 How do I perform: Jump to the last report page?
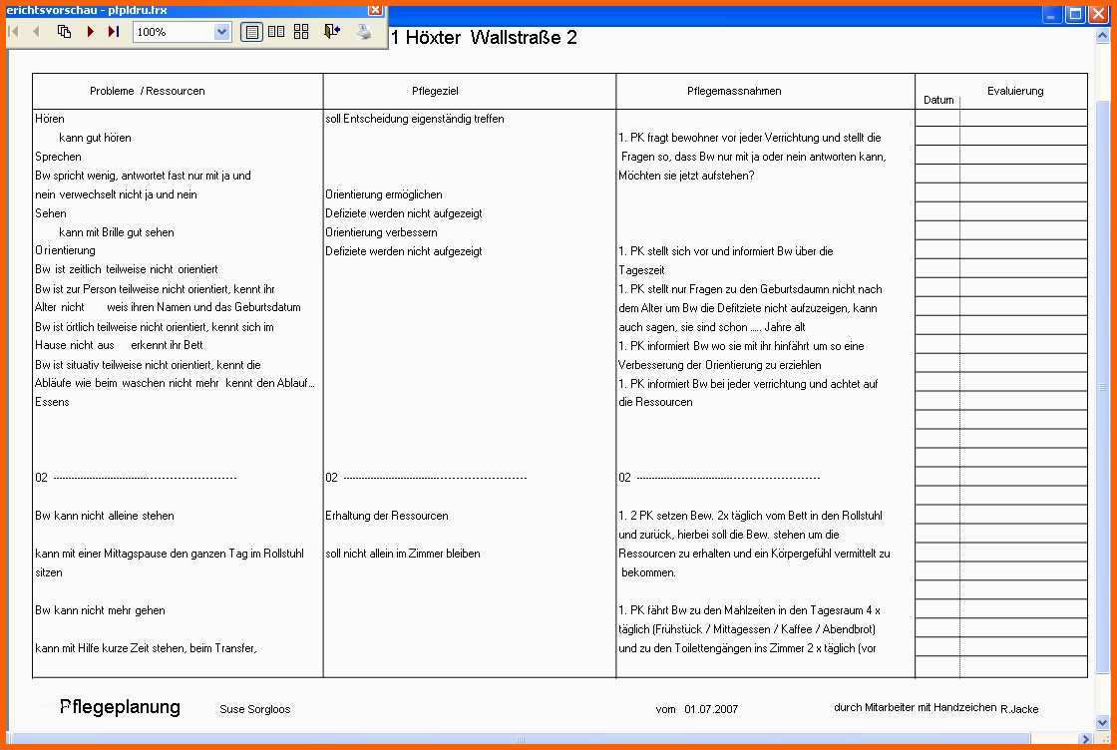coord(114,31)
